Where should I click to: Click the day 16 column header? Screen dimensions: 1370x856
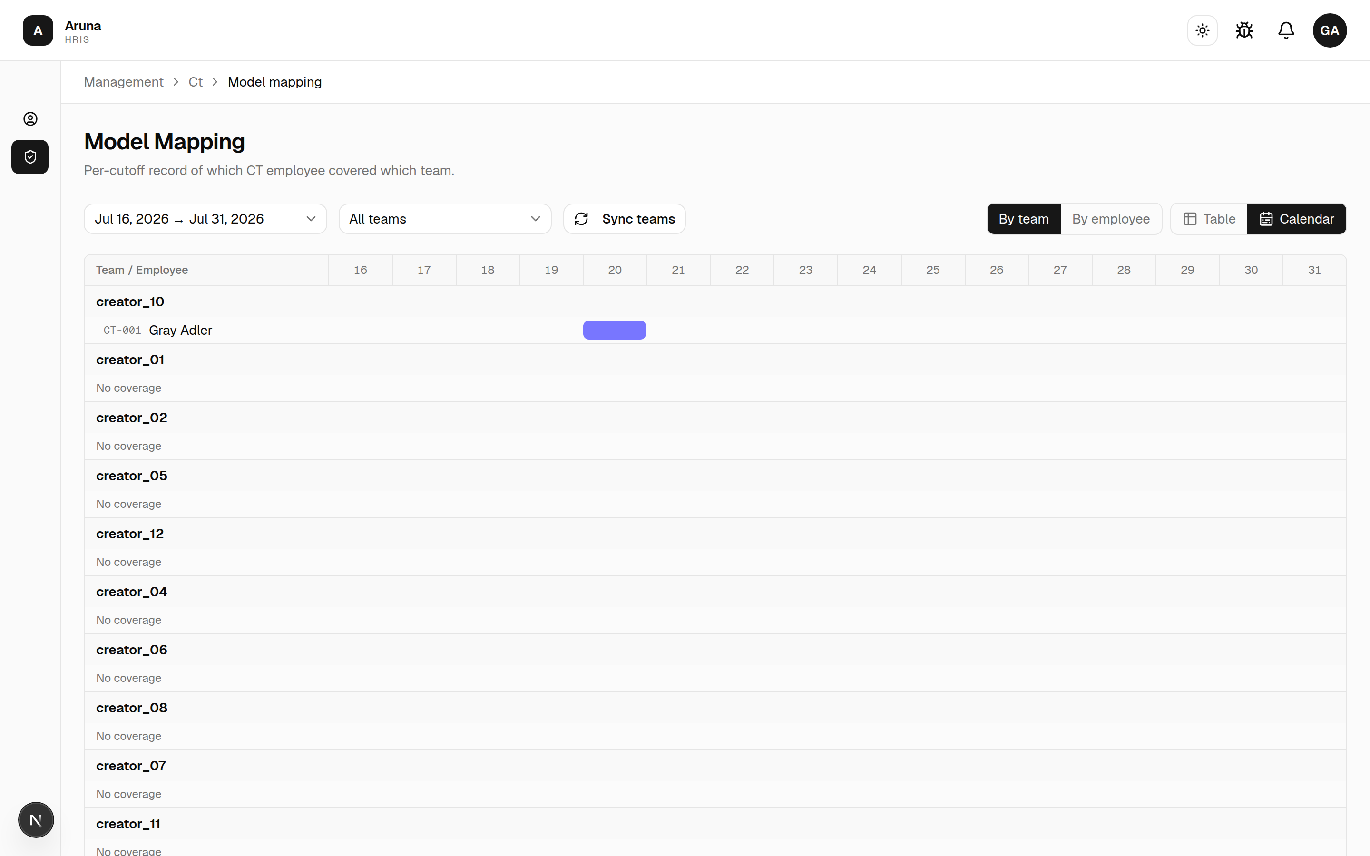[x=361, y=270]
